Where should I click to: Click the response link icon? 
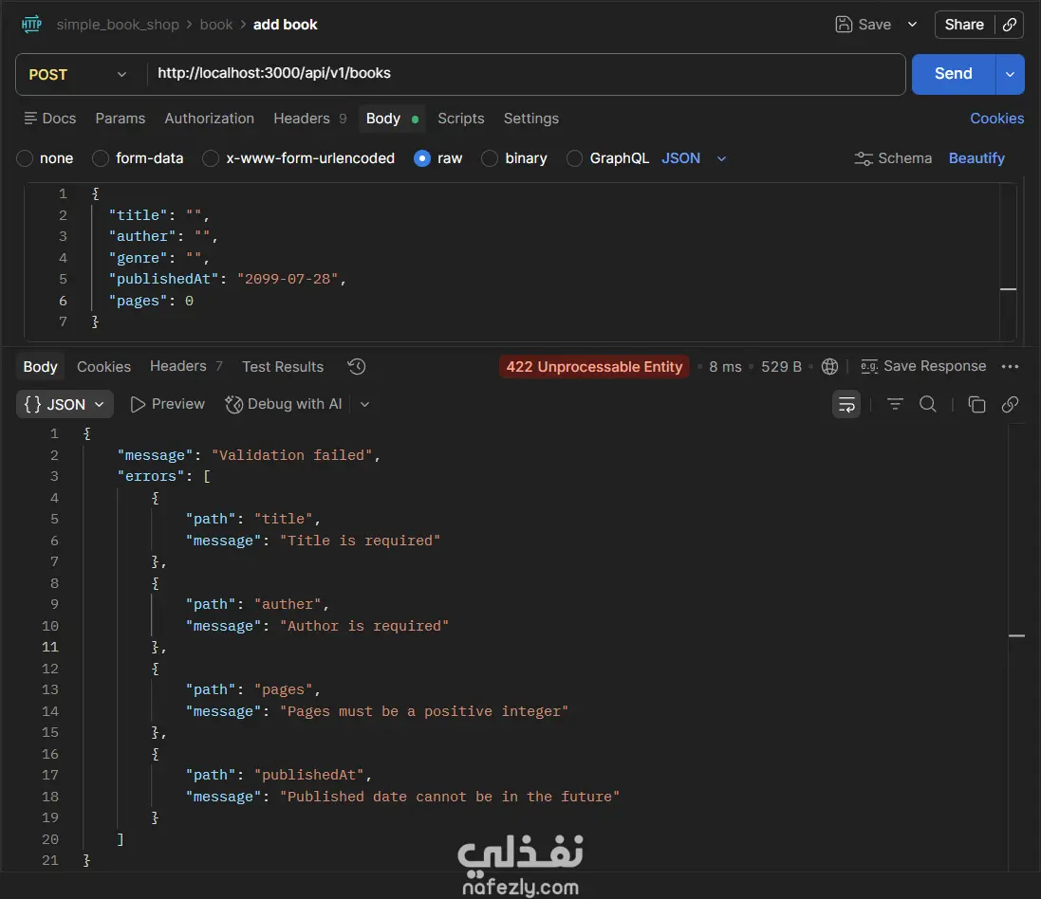[1010, 404]
